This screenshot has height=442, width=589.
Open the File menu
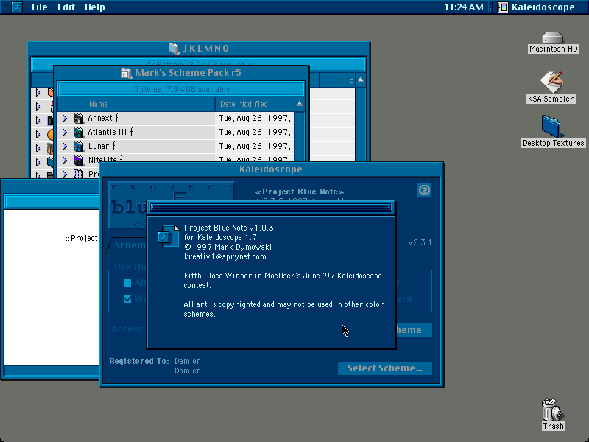(40, 7)
